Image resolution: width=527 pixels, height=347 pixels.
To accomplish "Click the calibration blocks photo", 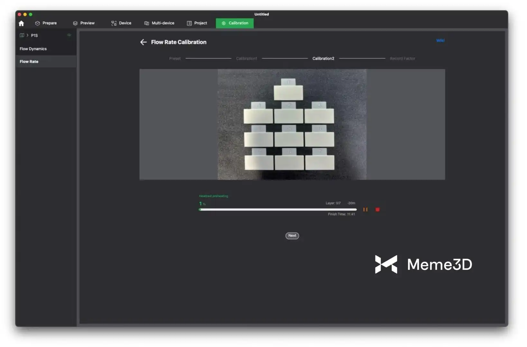I will tap(292, 124).
